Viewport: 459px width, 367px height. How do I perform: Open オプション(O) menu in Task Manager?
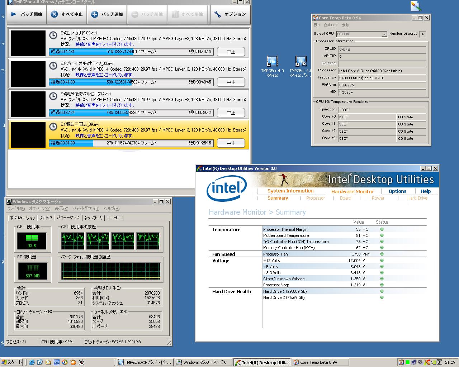(39, 209)
